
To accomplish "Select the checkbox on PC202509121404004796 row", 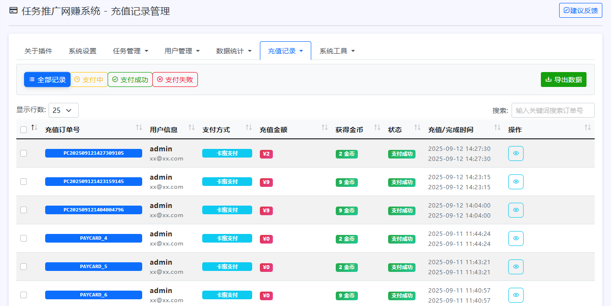I will pyautogui.click(x=23, y=210).
